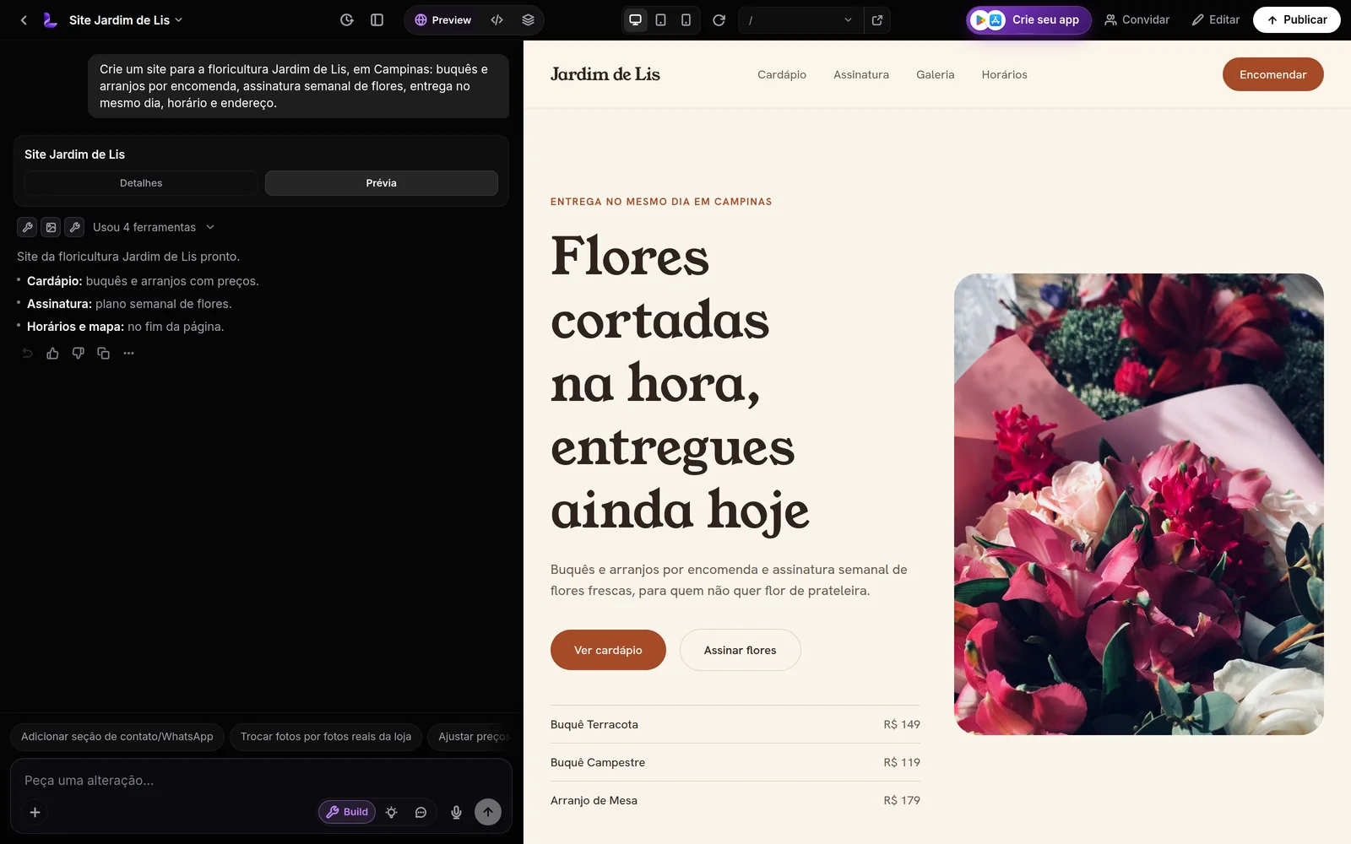This screenshot has height=844, width=1351.
Task: Open the Detalhes tab
Action: (x=141, y=183)
